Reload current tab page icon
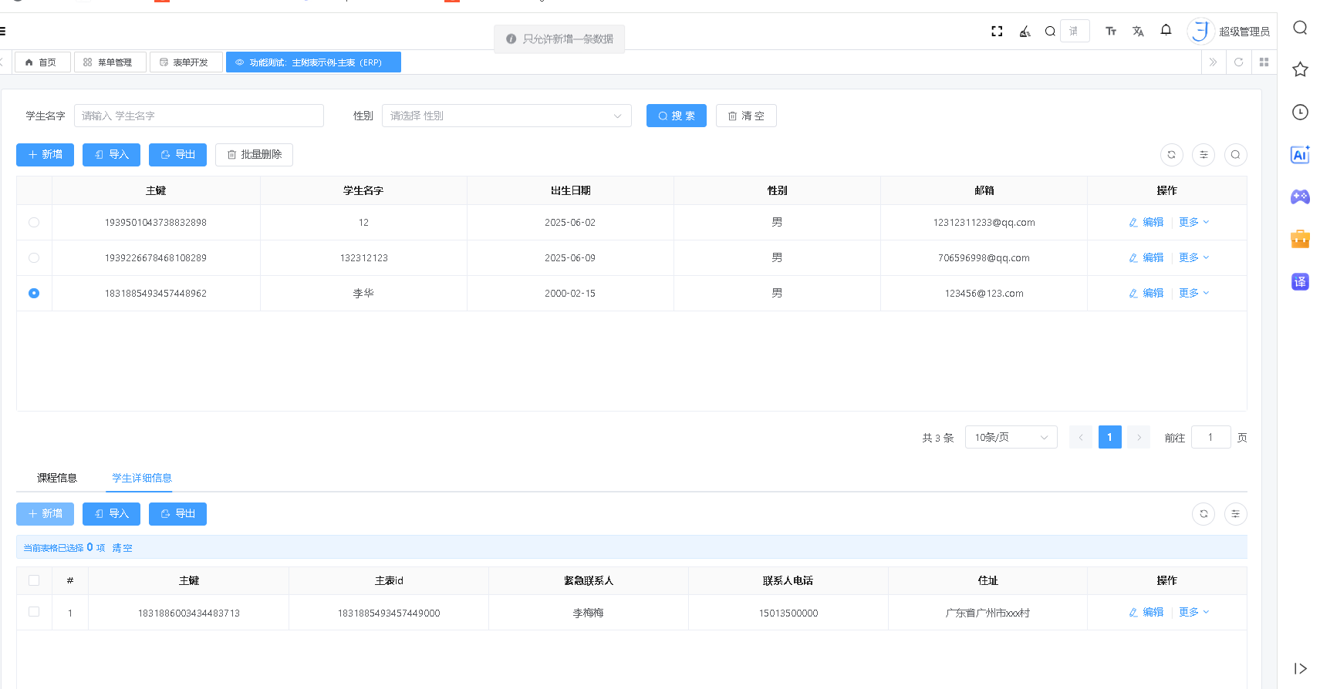1320x689 pixels. click(1238, 62)
